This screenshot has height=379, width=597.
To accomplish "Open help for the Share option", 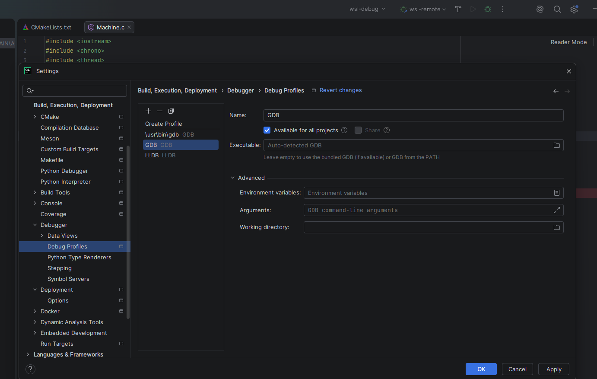I will (387, 130).
